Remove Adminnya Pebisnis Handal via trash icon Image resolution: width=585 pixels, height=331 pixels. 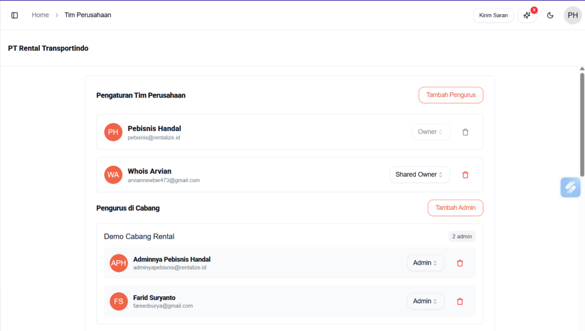460,263
